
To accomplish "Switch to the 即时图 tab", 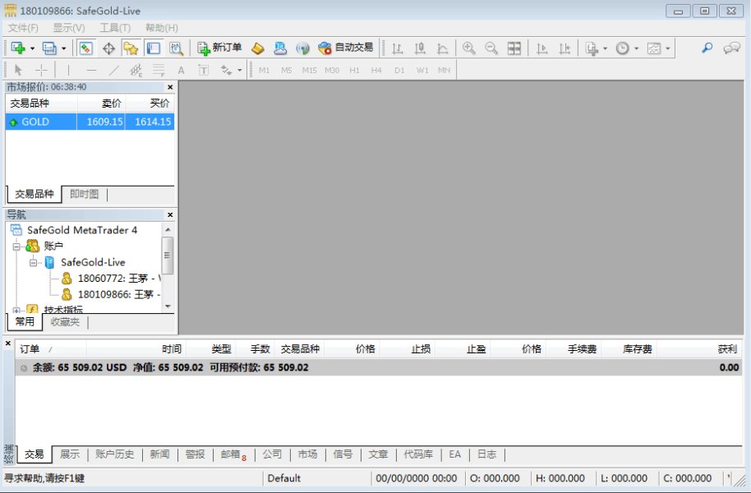I will 85,194.
